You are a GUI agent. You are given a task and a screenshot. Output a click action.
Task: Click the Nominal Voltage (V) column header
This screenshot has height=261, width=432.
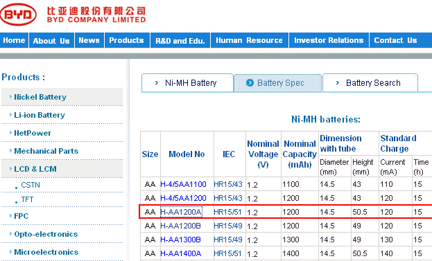point(263,154)
